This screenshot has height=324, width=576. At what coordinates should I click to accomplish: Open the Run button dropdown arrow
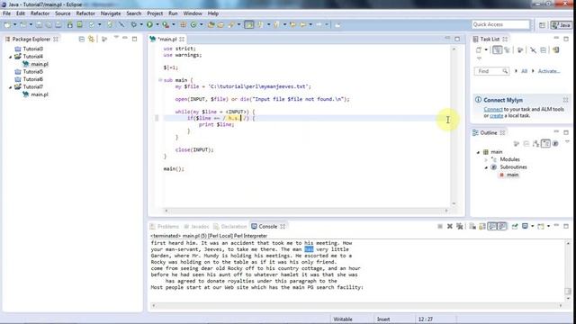(157, 24)
